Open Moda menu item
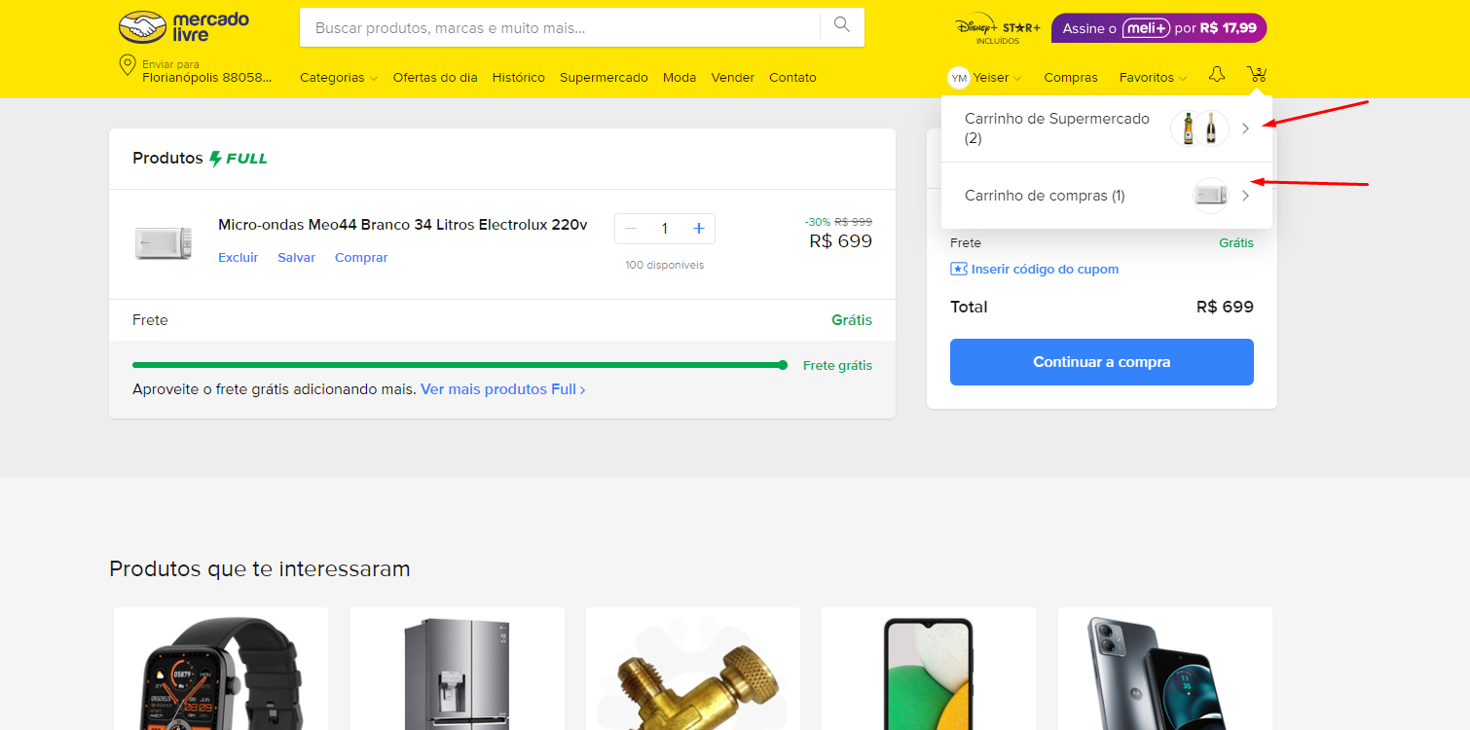 coord(680,78)
